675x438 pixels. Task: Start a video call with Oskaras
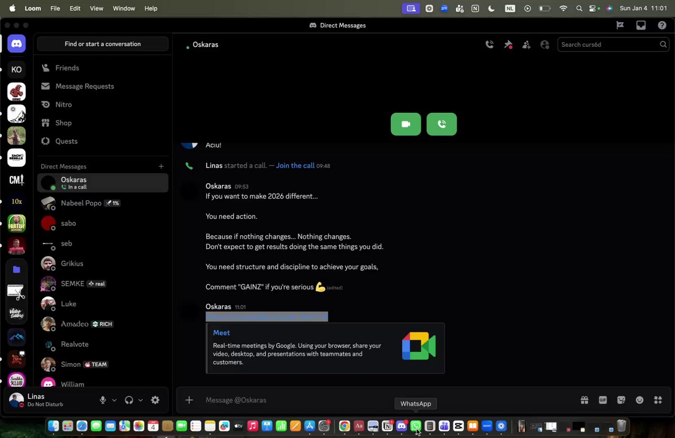point(406,124)
